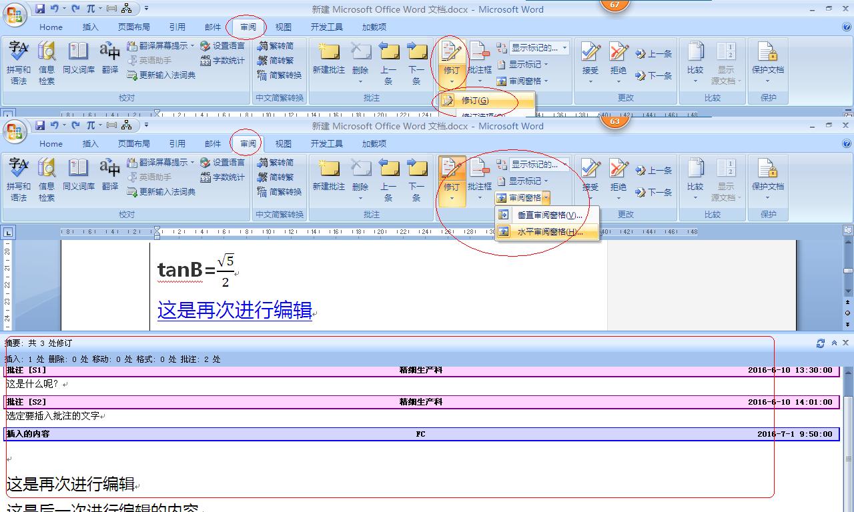Switch to 视图 tab in lower Word window

[x=284, y=143]
